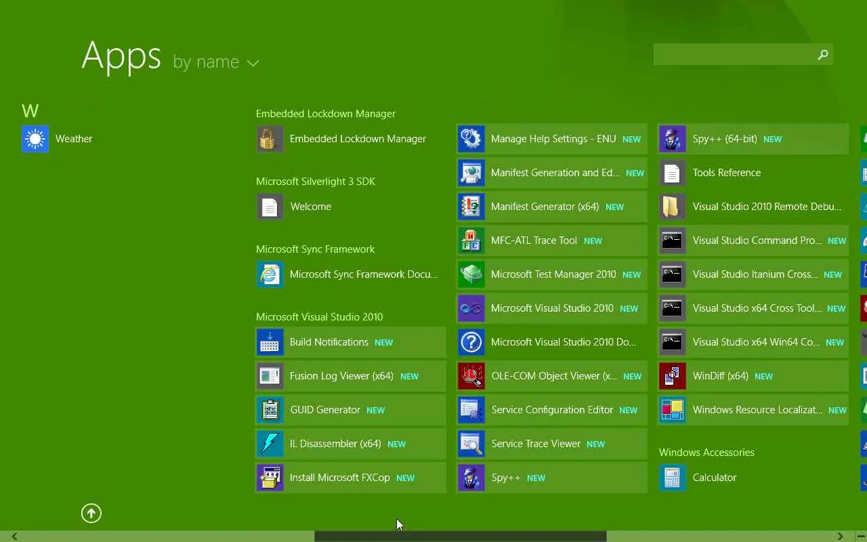Open IL Disassembler (x64)
Screen dimensions: 867x542
click(x=350, y=444)
